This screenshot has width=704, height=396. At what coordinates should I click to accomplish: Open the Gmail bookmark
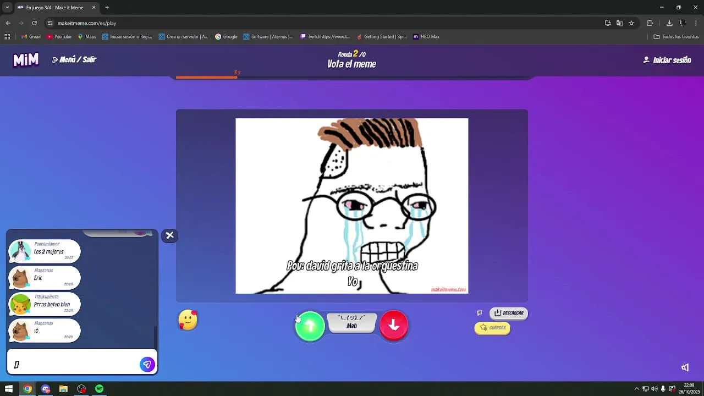pyautogui.click(x=31, y=37)
